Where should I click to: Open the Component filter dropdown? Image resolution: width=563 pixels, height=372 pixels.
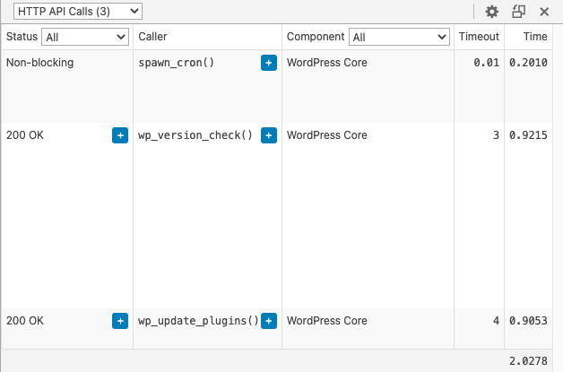pyautogui.click(x=399, y=37)
